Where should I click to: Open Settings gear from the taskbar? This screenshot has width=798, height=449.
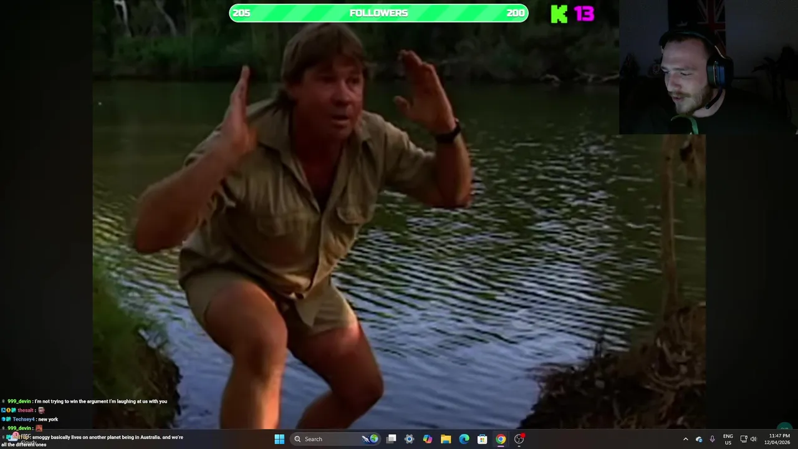click(409, 439)
